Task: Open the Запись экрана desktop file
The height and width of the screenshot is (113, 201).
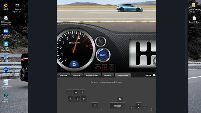Action: click(18, 8)
